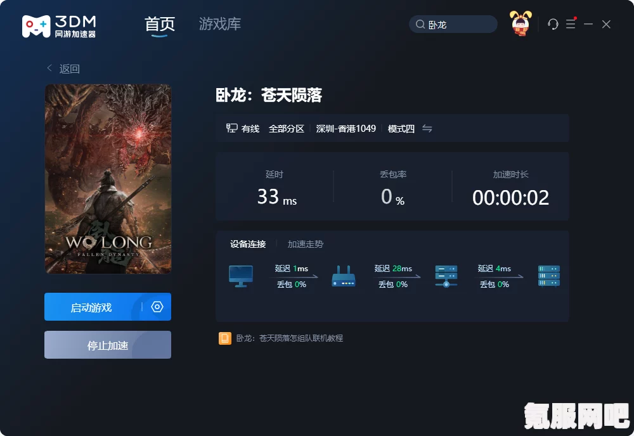
Task: Click the router device icon
Action: click(x=343, y=276)
